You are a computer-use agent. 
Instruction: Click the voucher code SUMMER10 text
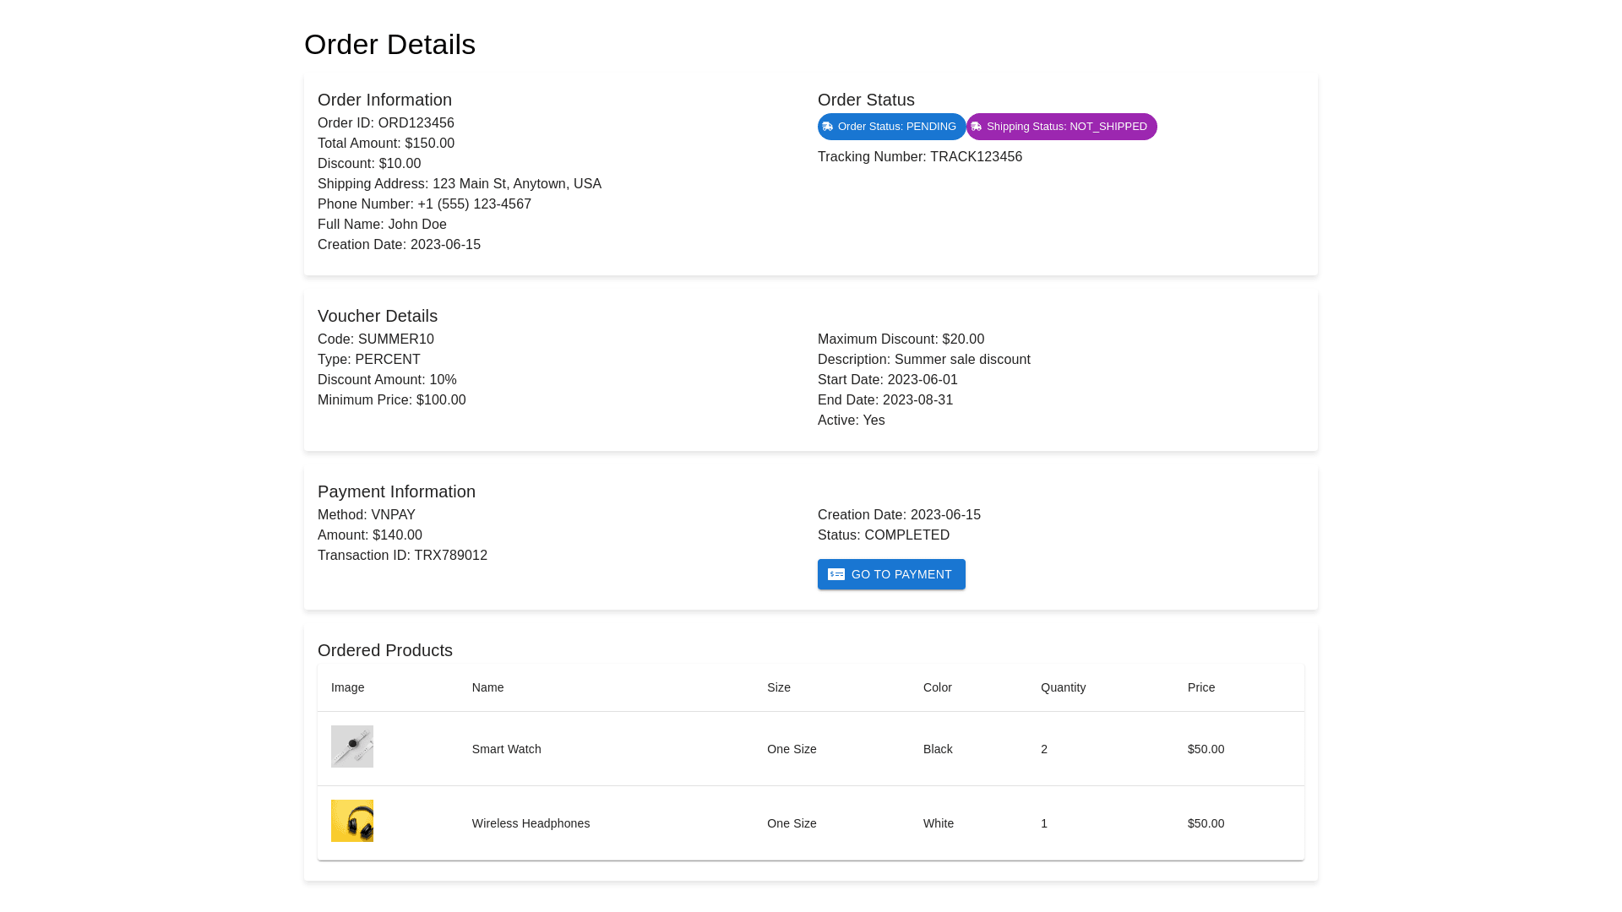tap(395, 339)
